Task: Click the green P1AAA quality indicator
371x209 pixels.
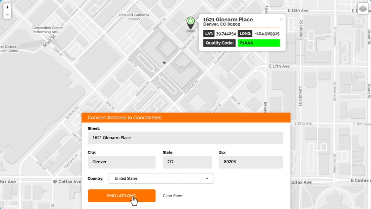Action: [x=259, y=43]
